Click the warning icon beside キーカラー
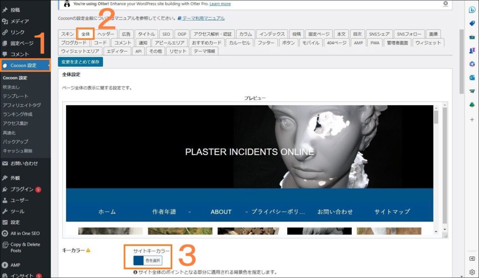Viewport: 479px width, 278px height. [88, 250]
